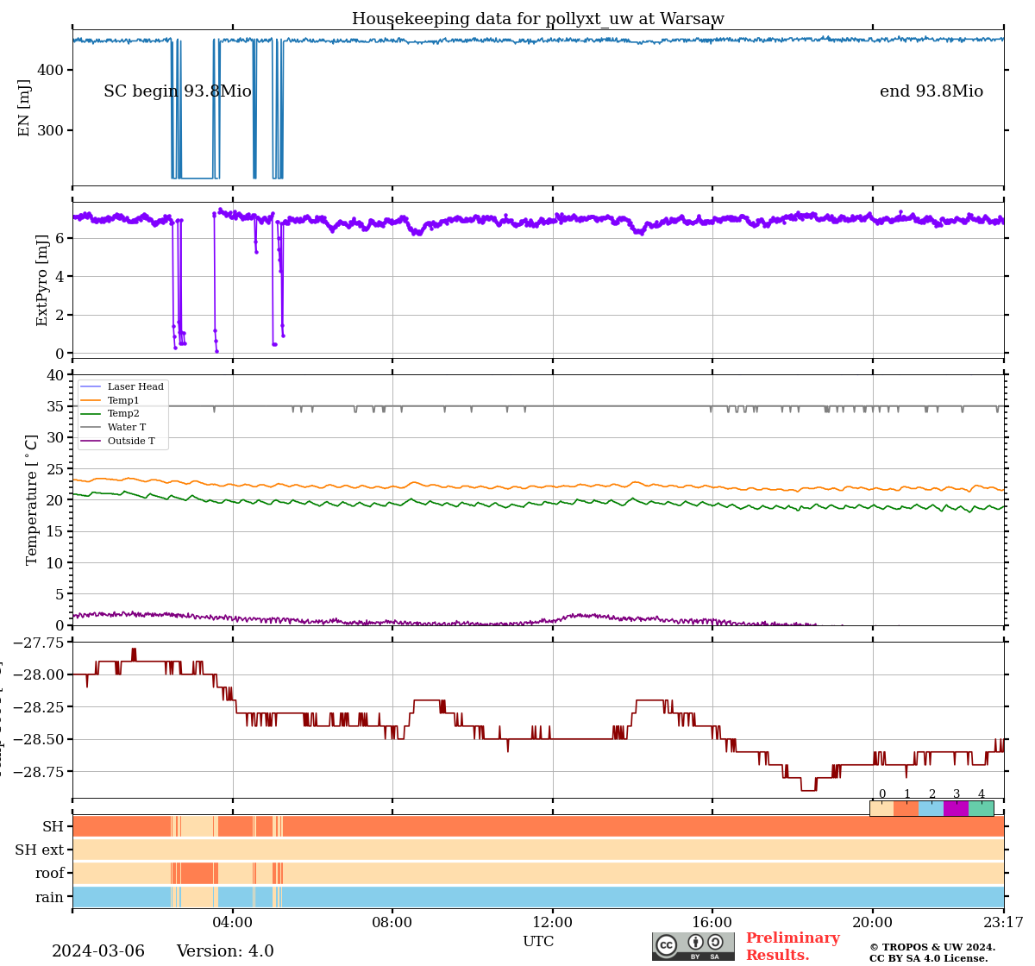Image resolution: width=1035 pixels, height=966 pixels.
Task: Click the '23:17' end time label
Action: tap(1003, 923)
